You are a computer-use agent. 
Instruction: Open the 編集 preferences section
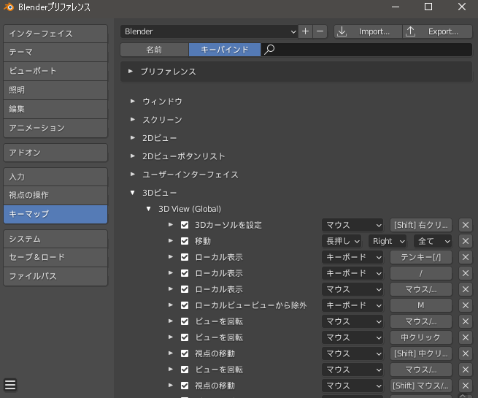point(55,109)
